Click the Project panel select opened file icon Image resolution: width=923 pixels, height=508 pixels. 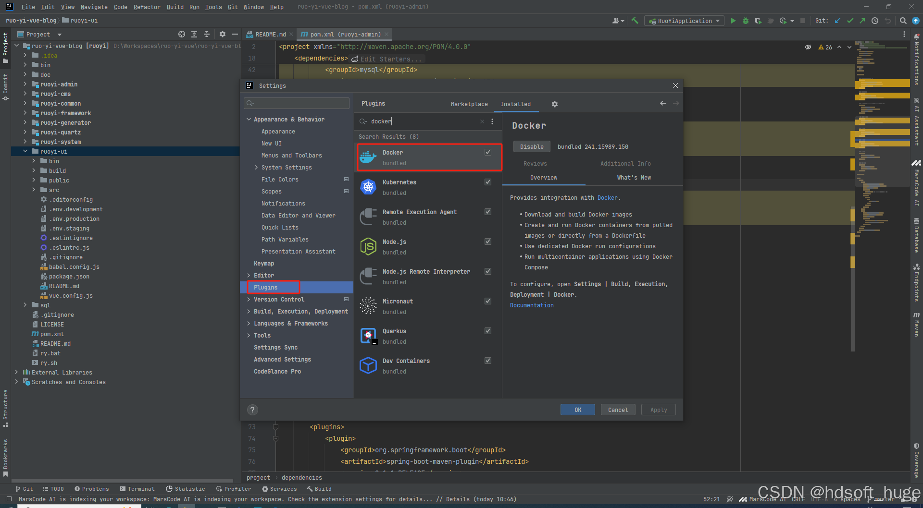tap(182, 34)
